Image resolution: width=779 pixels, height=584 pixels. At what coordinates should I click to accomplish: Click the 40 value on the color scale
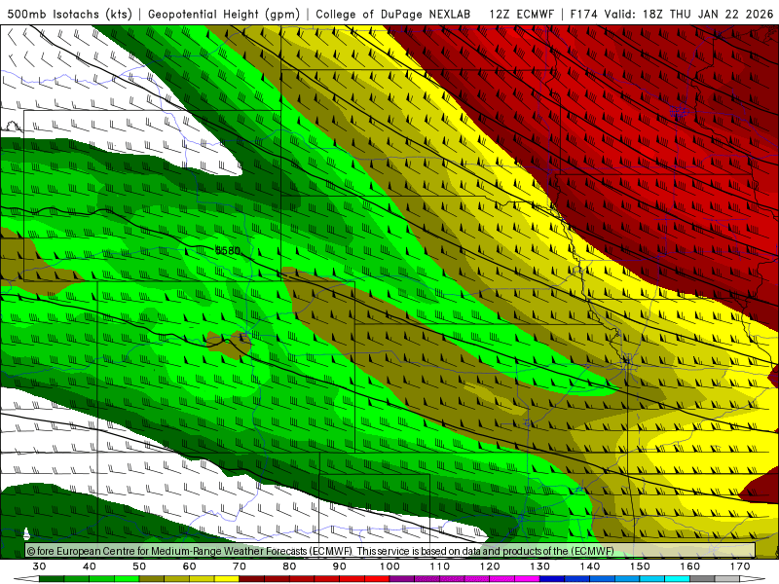click(90, 566)
